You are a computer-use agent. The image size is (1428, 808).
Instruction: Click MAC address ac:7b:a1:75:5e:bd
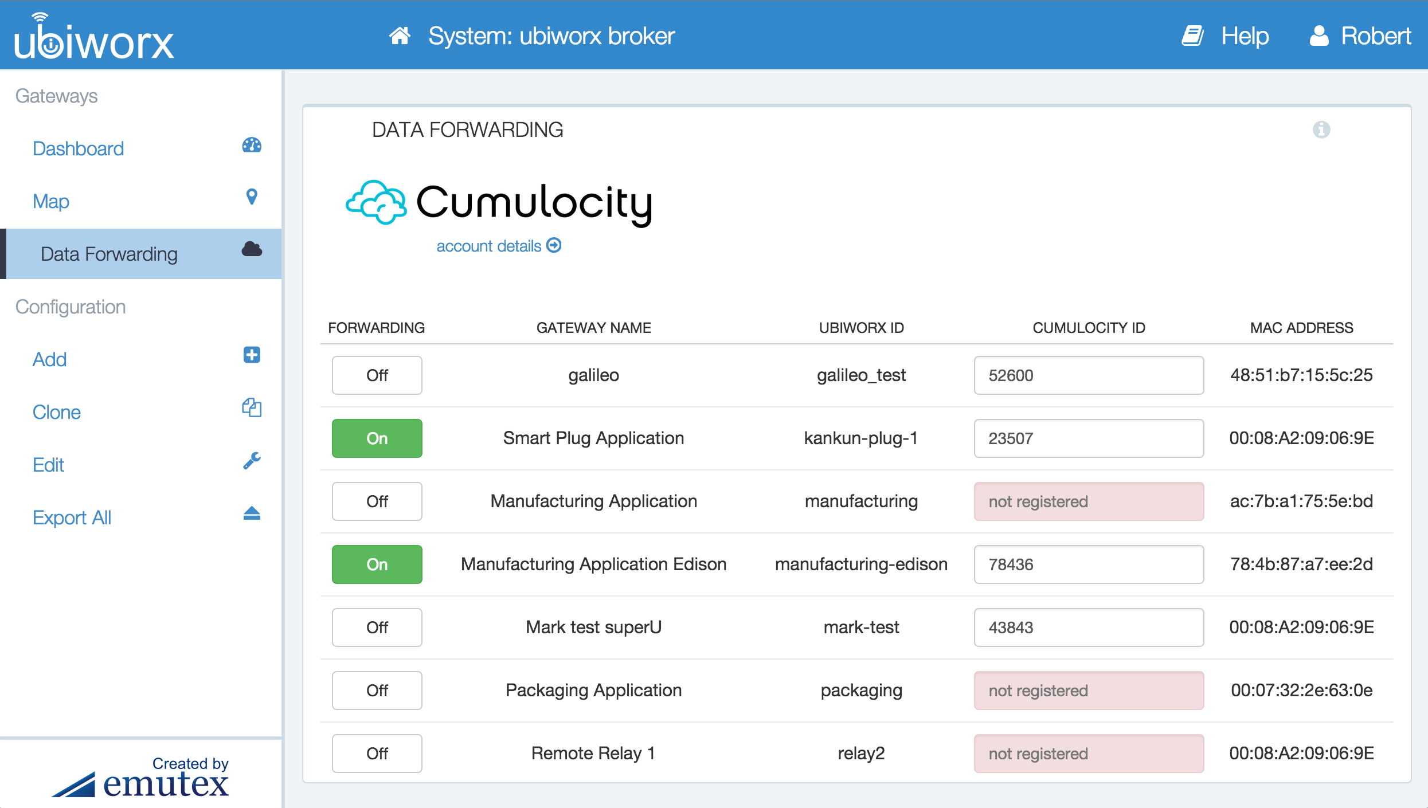(1301, 501)
